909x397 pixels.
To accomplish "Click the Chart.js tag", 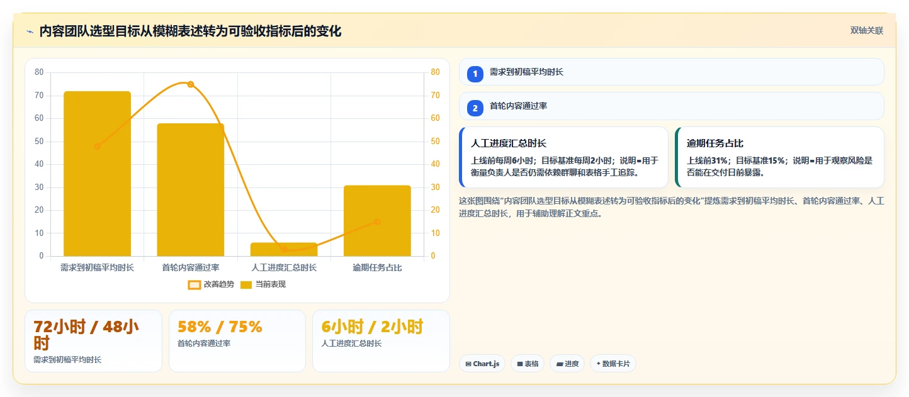I will click(482, 364).
